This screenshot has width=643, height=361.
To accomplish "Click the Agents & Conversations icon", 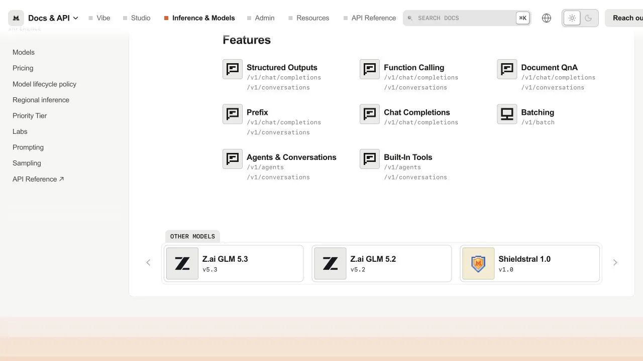I will pos(233,159).
